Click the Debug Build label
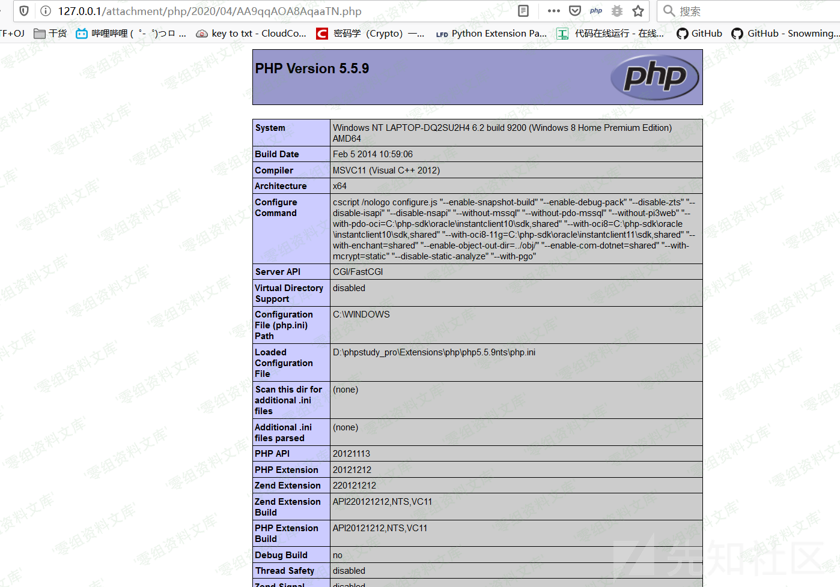This screenshot has width=840, height=587. (281, 555)
